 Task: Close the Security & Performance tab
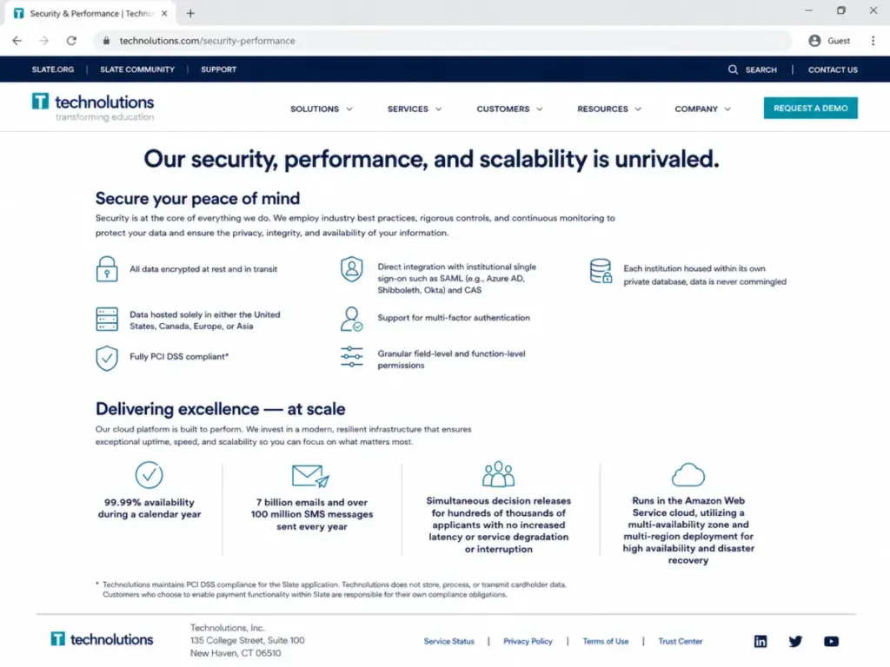click(x=164, y=14)
